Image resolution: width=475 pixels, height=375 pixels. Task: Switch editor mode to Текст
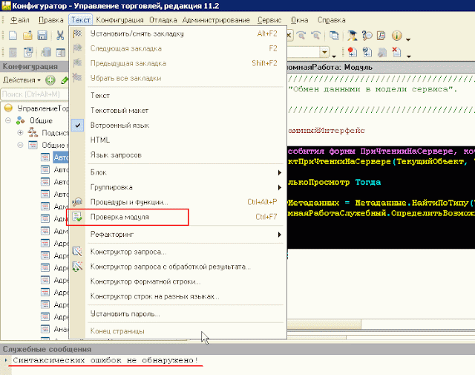pyautogui.click(x=100, y=96)
